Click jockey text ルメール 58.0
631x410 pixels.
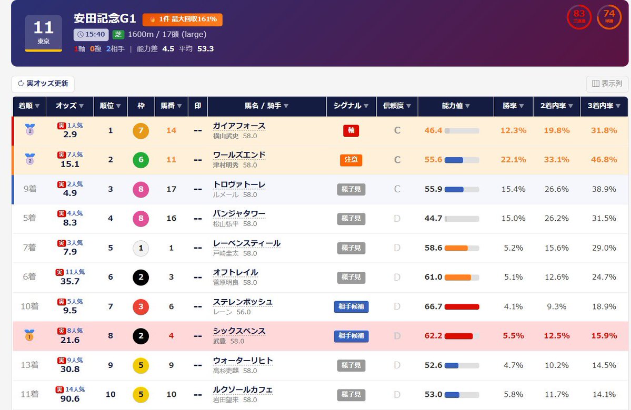tap(235, 194)
